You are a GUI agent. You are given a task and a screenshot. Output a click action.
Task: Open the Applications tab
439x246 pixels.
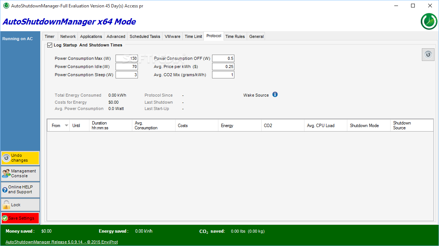pyautogui.click(x=91, y=36)
